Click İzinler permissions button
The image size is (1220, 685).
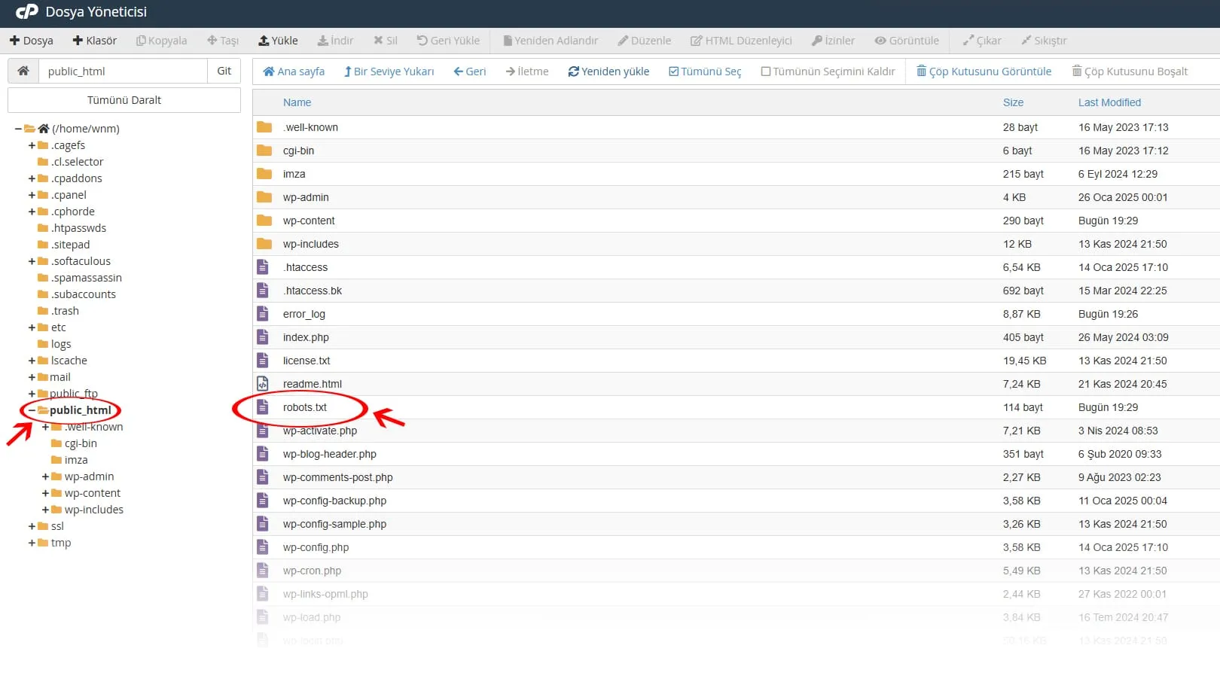pyautogui.click(x=833, y=41)
